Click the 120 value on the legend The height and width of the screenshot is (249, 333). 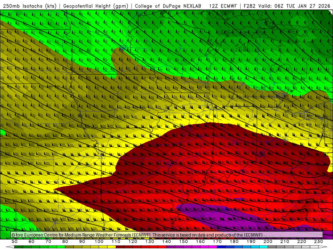[133, 242]
